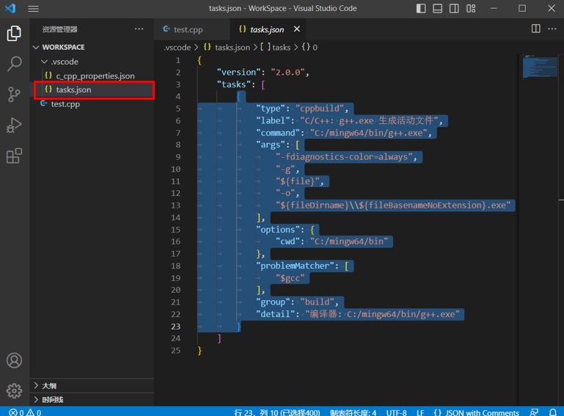Open the Accounts menu icon

coord(15,360)
